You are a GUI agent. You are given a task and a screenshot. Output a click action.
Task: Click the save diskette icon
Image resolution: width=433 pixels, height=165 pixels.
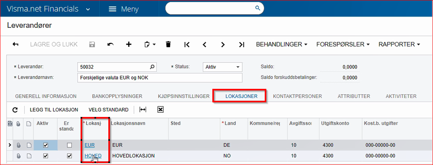pos(92,45)
